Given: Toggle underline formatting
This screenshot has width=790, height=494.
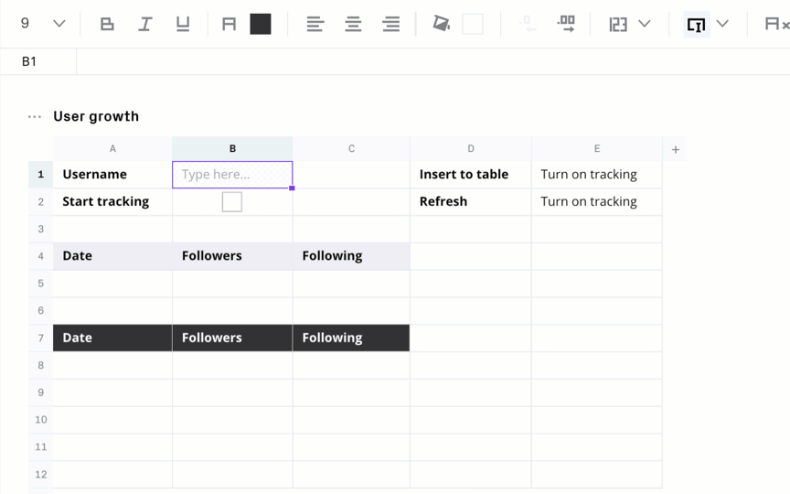Looking at the screenshot, I should click(x=183, y=24).
